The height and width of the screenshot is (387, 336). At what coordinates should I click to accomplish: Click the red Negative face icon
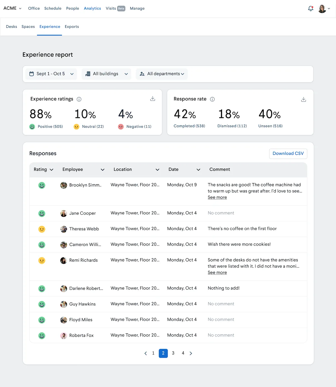click(x=121, y=127)
